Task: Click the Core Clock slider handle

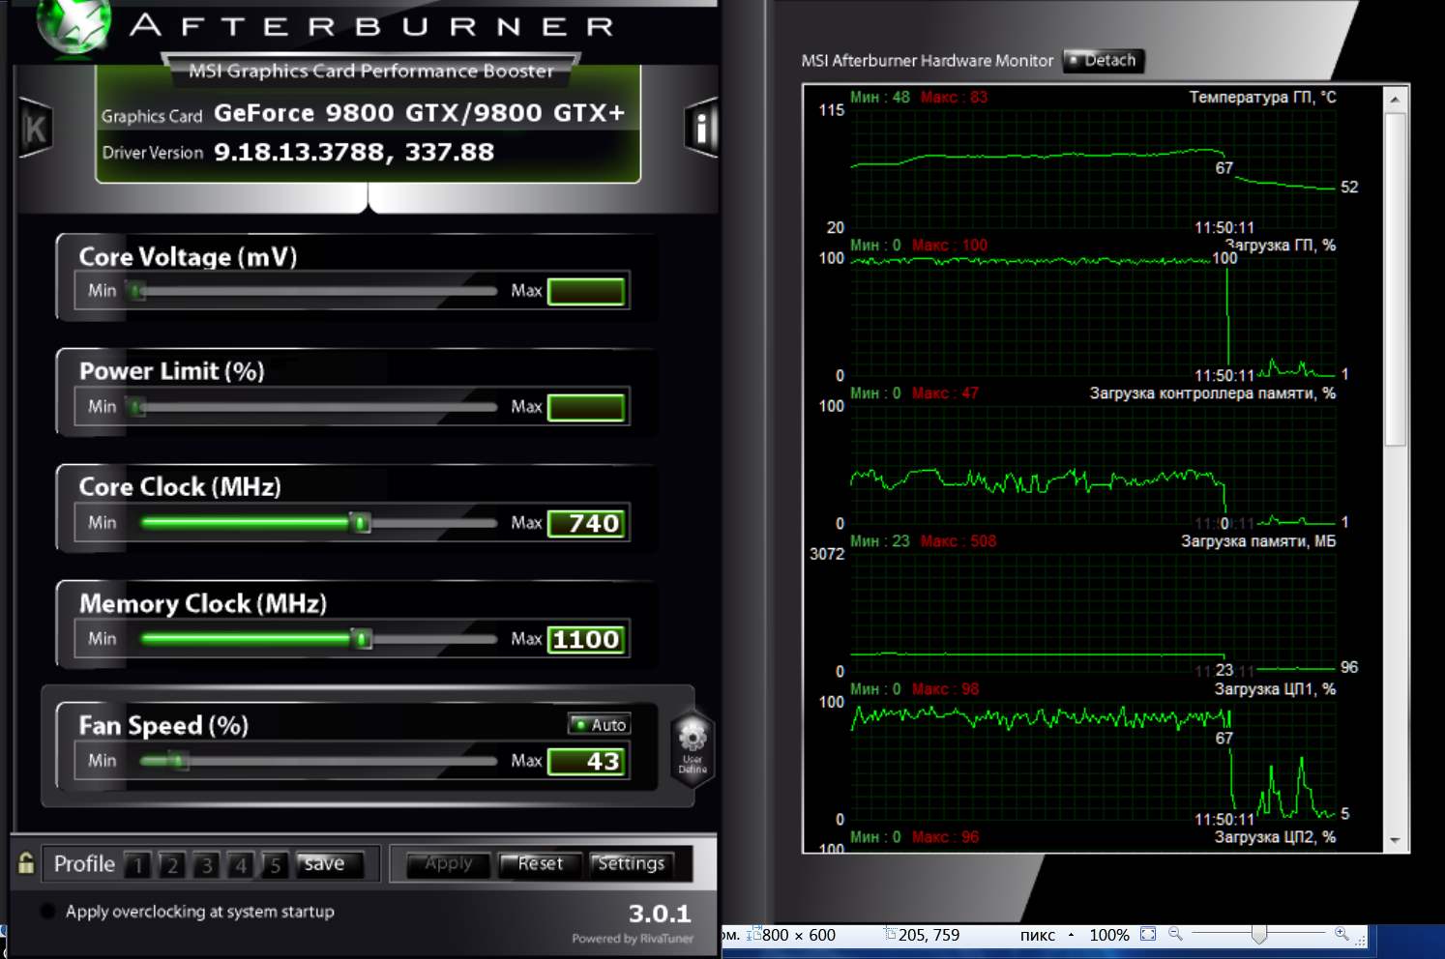Action: (x=361, y=523)
